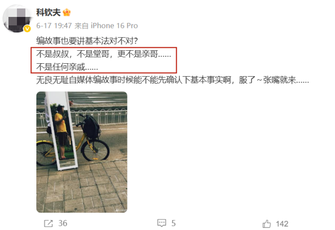Click the like count 142
The image size is (335, 230).
(282, 224)
